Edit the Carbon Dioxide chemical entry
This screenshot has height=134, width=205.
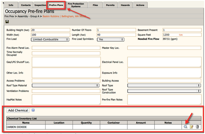point(191,127)
